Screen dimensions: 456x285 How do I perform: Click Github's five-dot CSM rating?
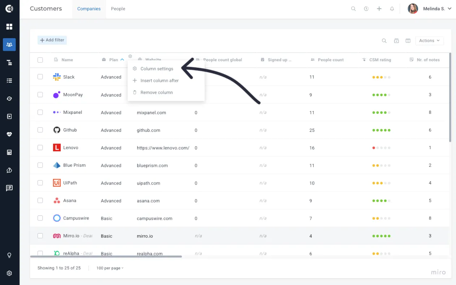[x=381, y=130]
